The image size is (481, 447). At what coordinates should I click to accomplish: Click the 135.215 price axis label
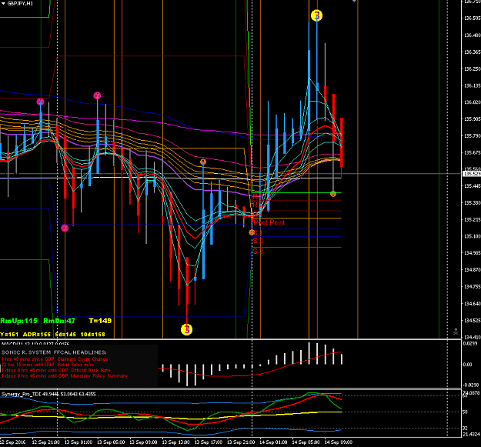click(x=472, y=220)
